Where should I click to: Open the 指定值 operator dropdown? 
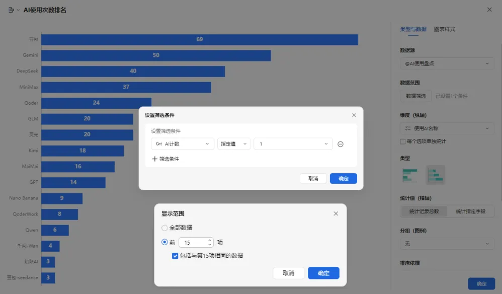pyautogui.click(x=234, y=144)
